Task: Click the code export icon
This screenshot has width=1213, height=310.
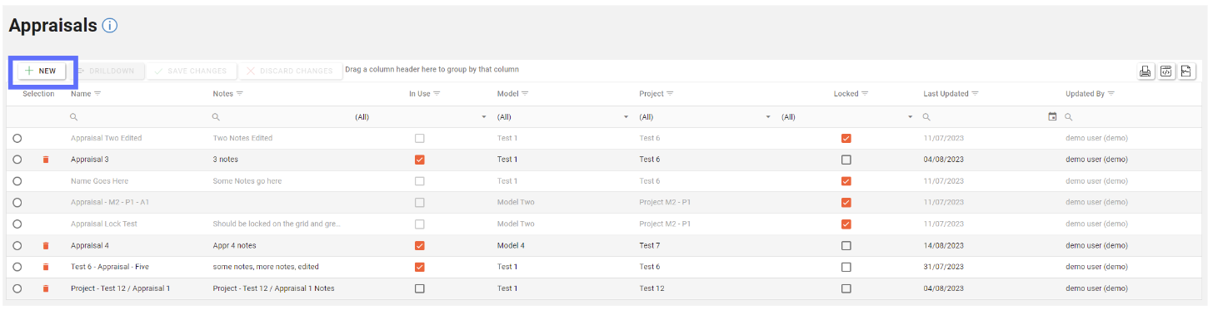Action: pos(1166,71)
